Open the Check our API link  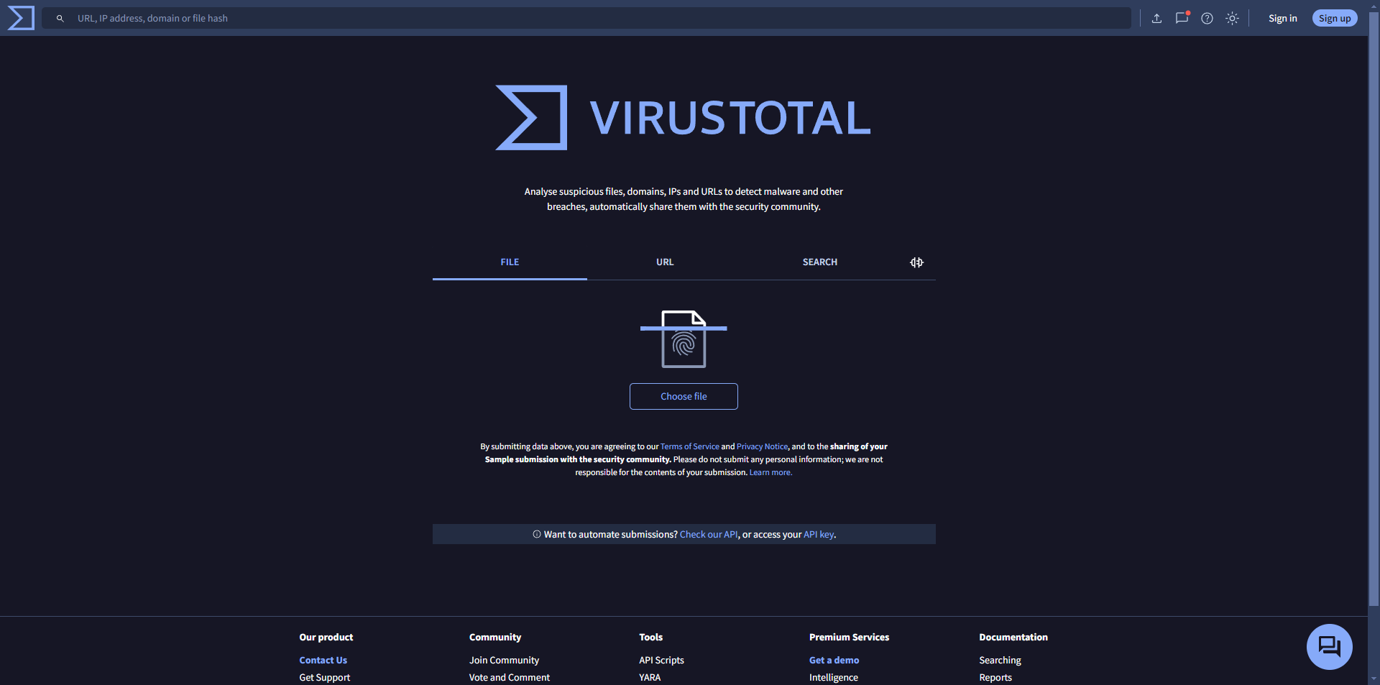click(709, 534)
